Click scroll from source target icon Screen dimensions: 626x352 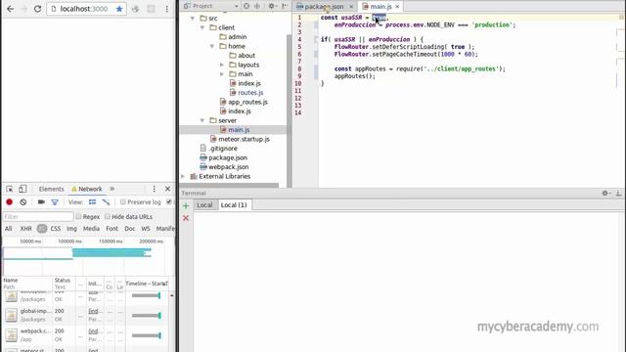[246, 6]
